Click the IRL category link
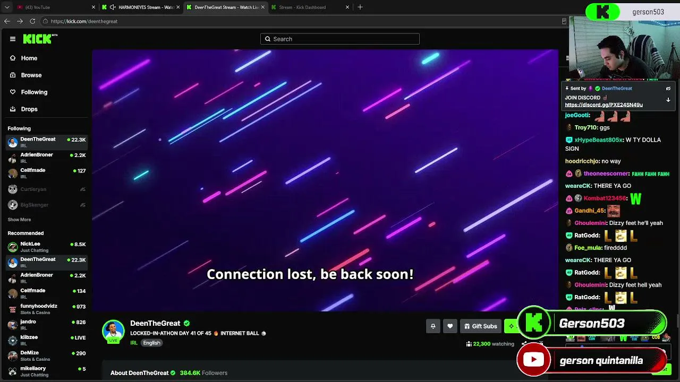 coord(134,343)
